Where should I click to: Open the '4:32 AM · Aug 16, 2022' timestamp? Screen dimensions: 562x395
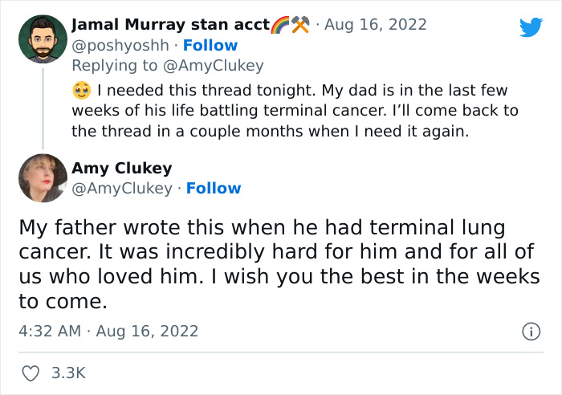(108, 331)
